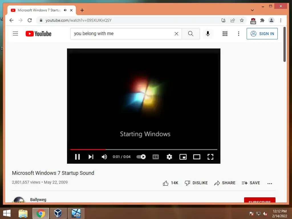Open the Action Center flag icon
Screen dimensions: 292x219
coord(252,214)
